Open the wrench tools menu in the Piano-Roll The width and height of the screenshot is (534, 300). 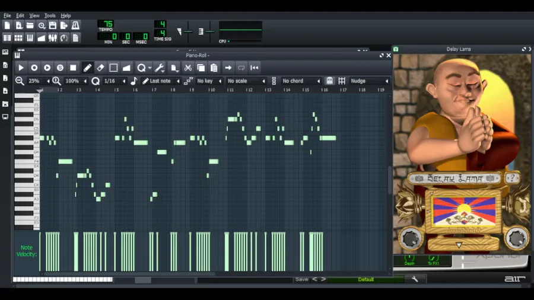pos(160,68)
